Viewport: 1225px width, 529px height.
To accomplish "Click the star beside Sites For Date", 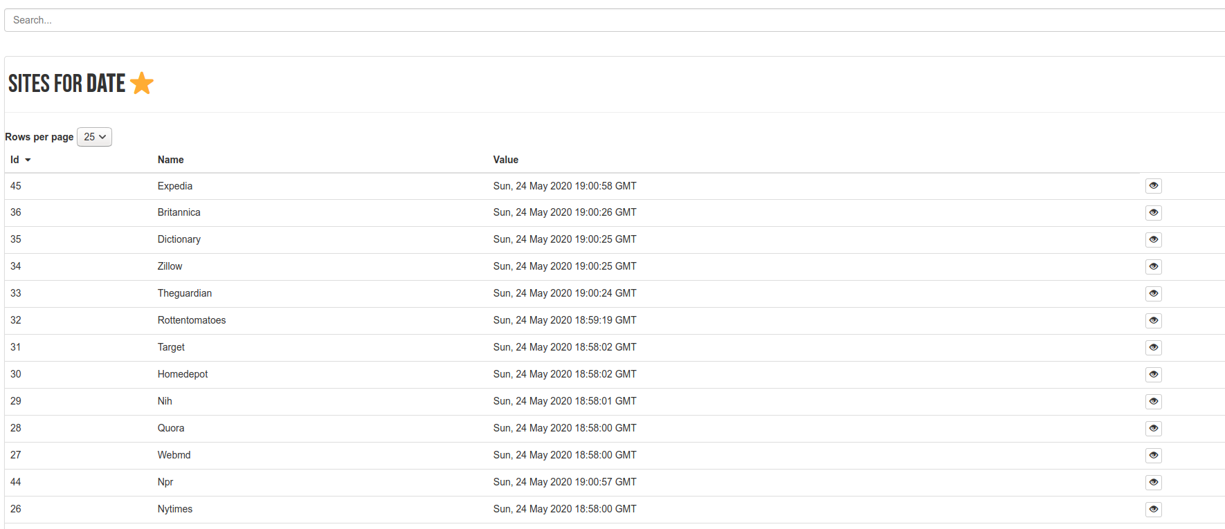I will point(142,83).
